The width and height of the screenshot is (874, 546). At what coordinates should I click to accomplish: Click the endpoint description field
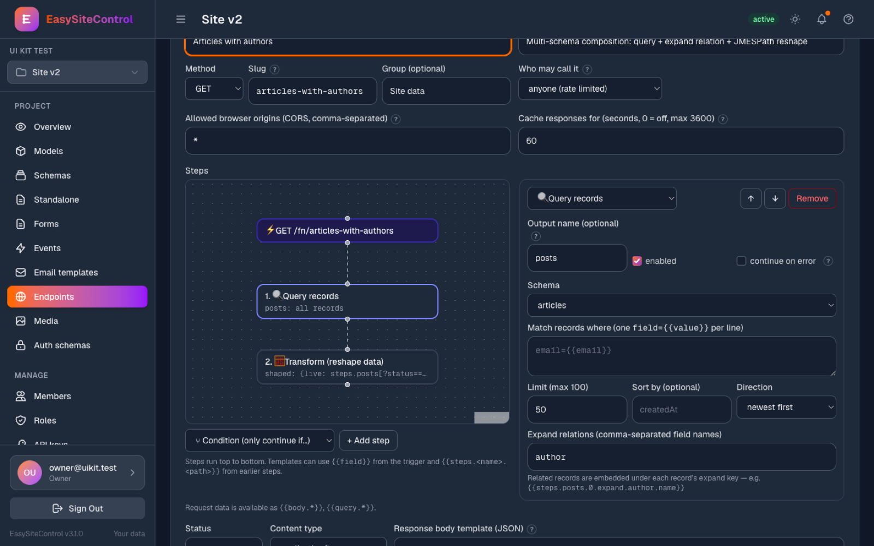(x=681, y=46)
